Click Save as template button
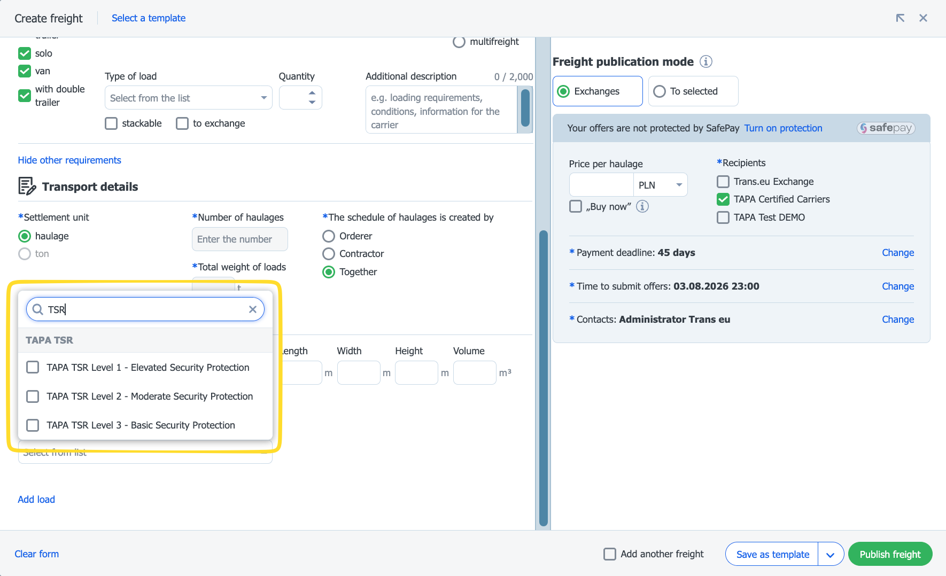 [772, 555]
